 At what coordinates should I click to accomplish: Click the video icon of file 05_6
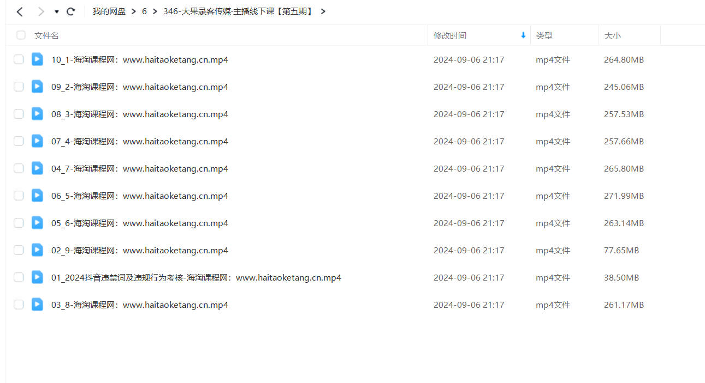coord(37,223)
